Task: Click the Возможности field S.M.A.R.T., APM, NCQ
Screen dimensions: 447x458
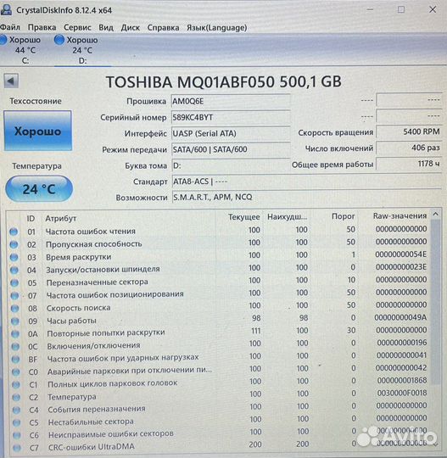Action: pyautogui.click(x=306, y=197)
